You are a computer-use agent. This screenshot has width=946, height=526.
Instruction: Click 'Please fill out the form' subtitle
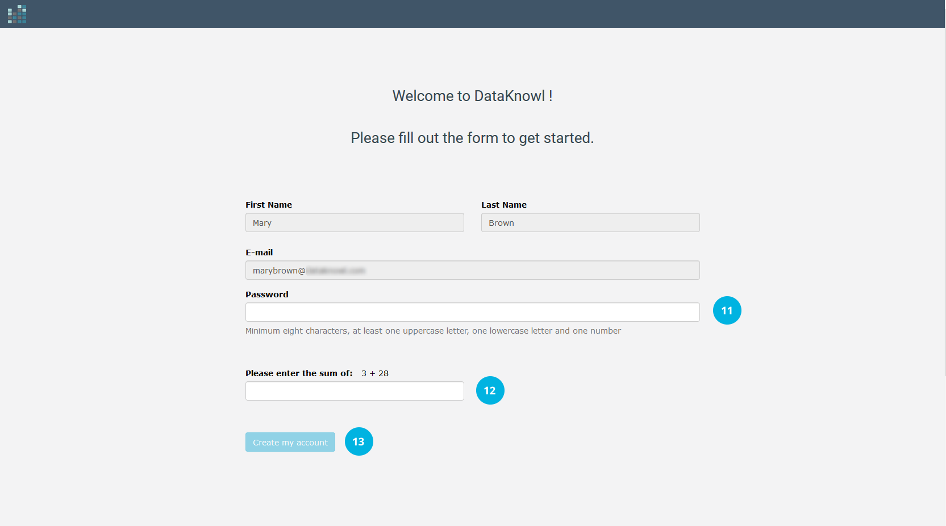[x=472, y=138]
